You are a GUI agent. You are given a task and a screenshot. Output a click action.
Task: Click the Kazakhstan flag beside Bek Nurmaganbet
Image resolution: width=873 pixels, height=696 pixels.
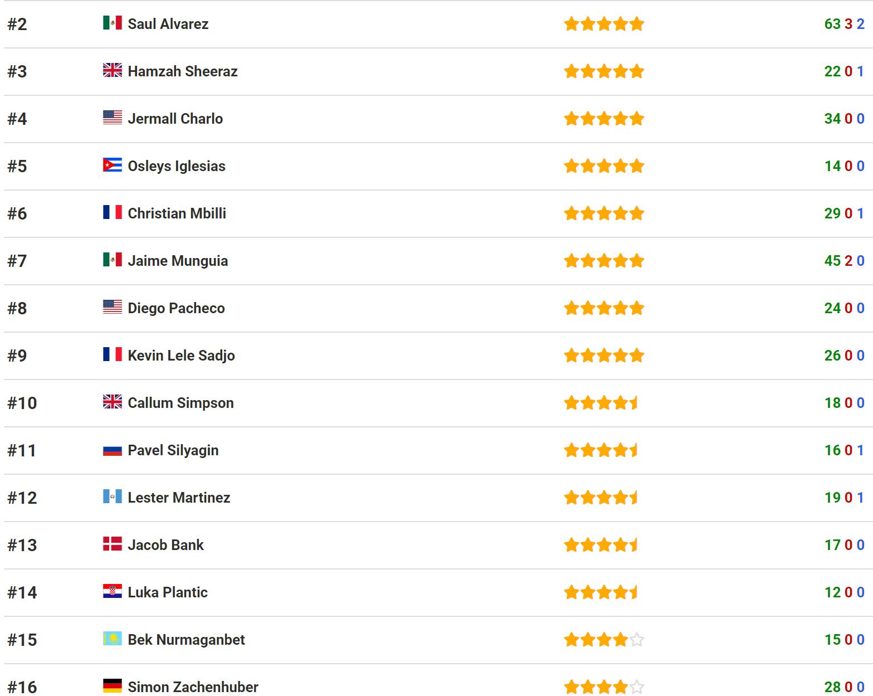click(112, 639)
